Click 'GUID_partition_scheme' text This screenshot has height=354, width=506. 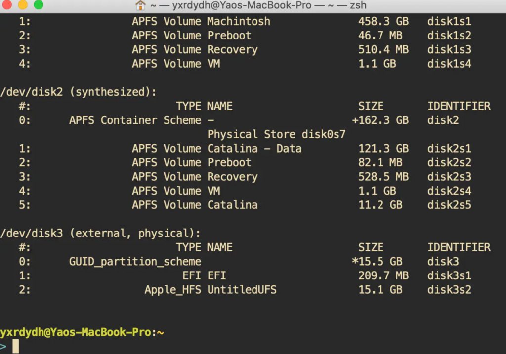tap(135, 262)
